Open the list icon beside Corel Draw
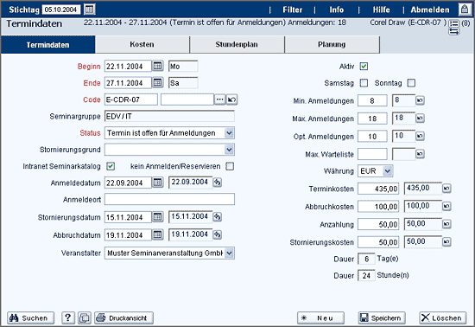The height and width of the screenshot is (327, 475). click(454, 23)
